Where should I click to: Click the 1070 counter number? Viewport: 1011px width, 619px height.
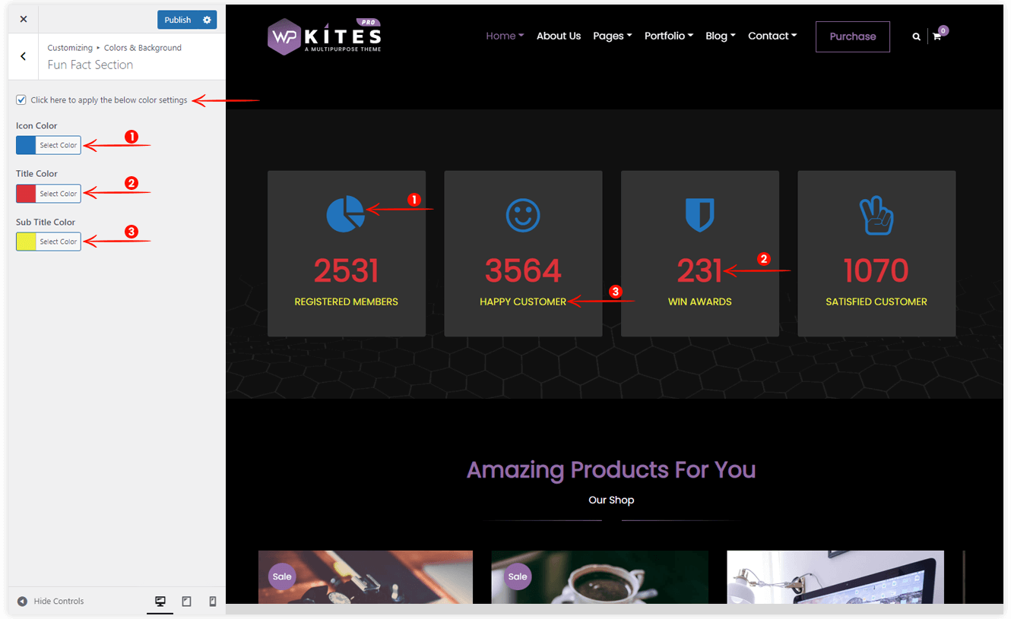876,270
